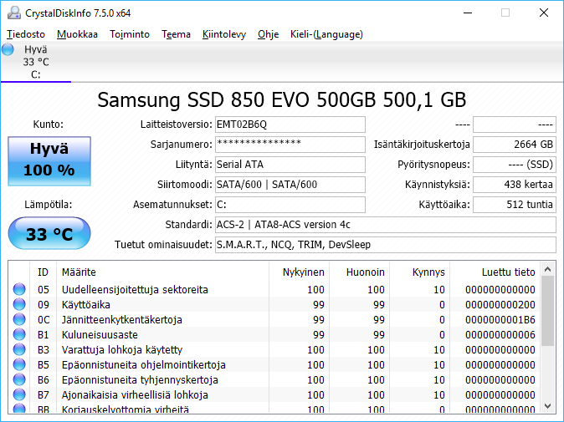The height and width of the screenshot is (422, 564).
Task: Click the Sarjanumero masked field
Action: pyautogui.click(x=290, y=145)
